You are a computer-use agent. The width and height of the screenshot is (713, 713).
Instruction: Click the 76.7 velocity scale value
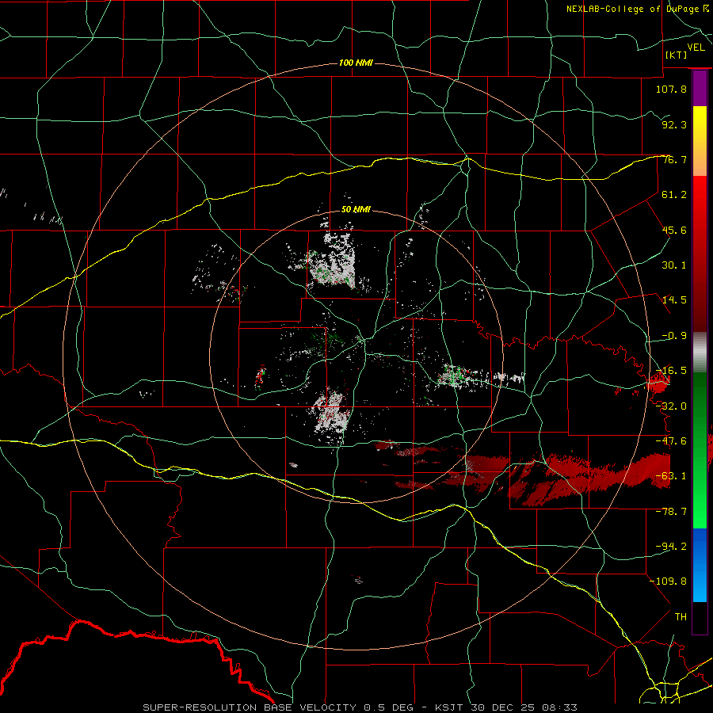click(674, 159)
